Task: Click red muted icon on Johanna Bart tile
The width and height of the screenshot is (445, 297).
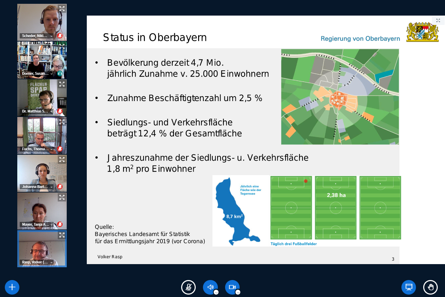Action: [x=60, y=187]
